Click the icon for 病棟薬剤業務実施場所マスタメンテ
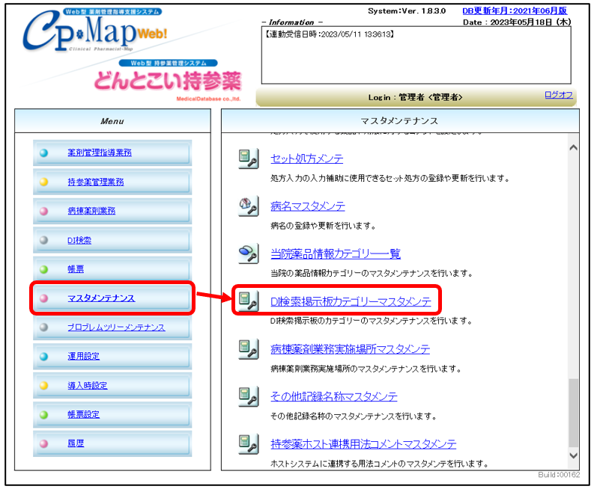 coord(248,348)
